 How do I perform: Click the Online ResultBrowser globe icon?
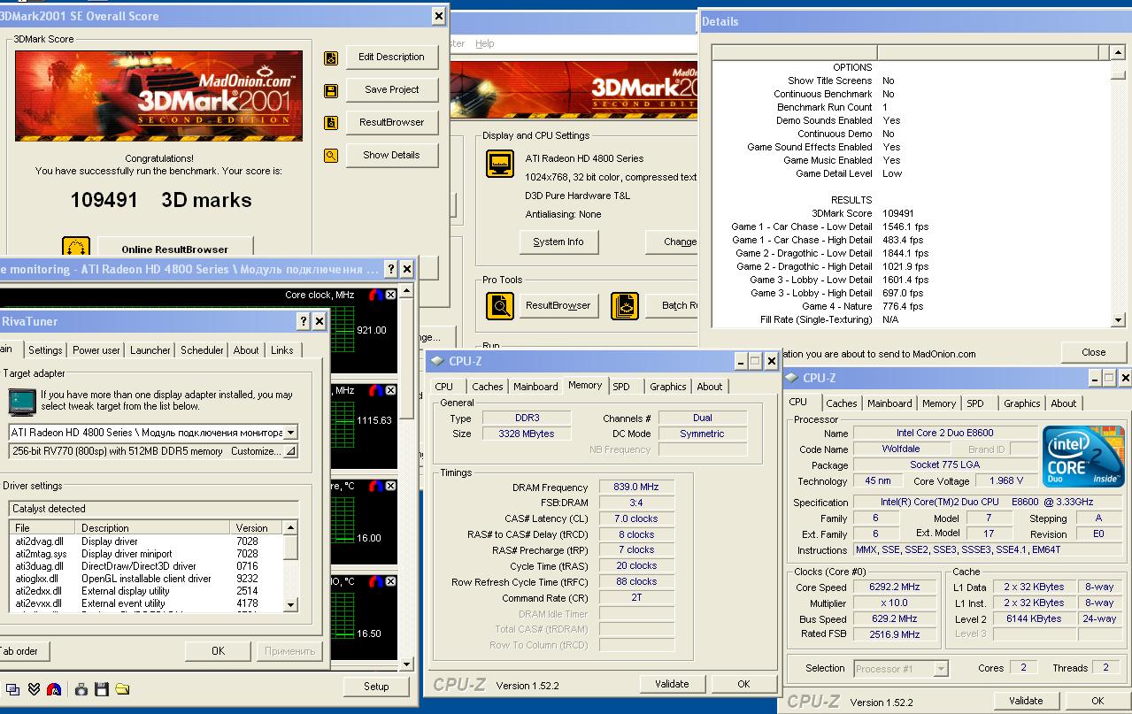point(76,249)
